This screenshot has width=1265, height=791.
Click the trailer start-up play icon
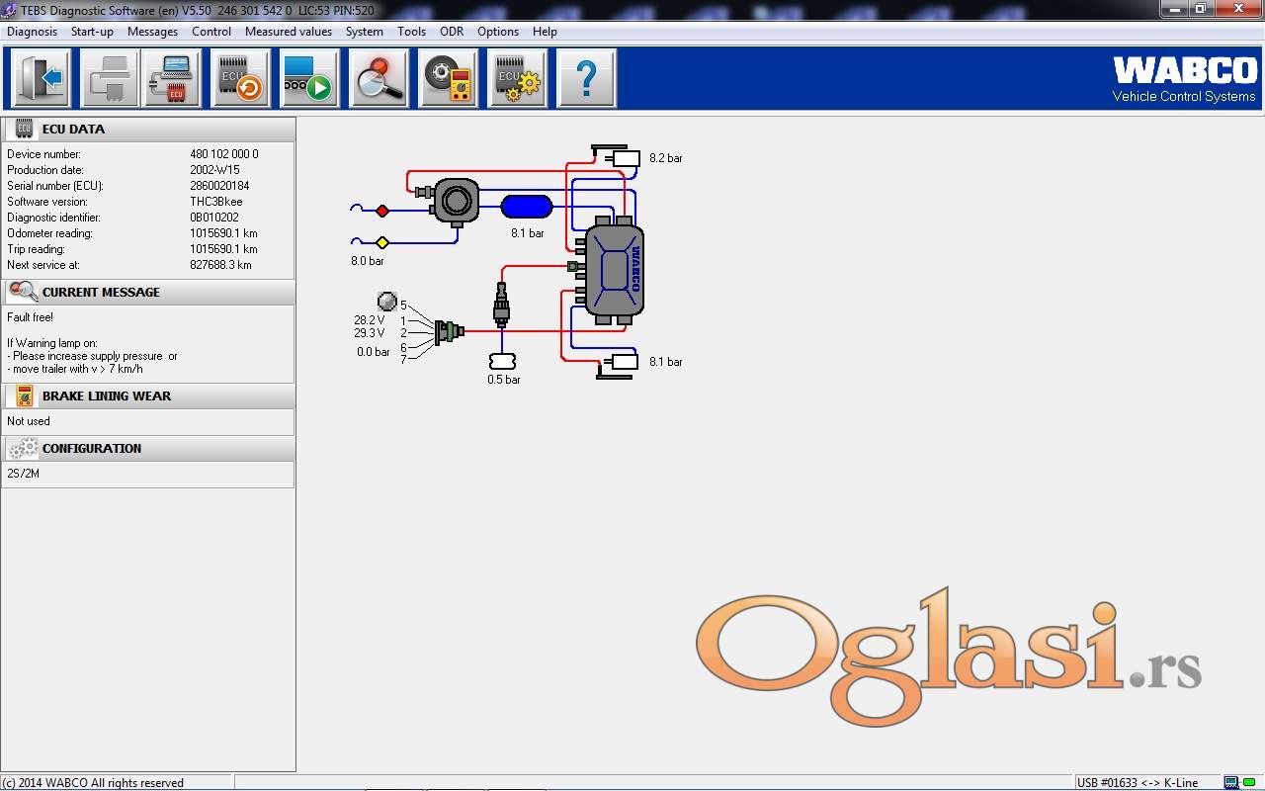point(308,78)
